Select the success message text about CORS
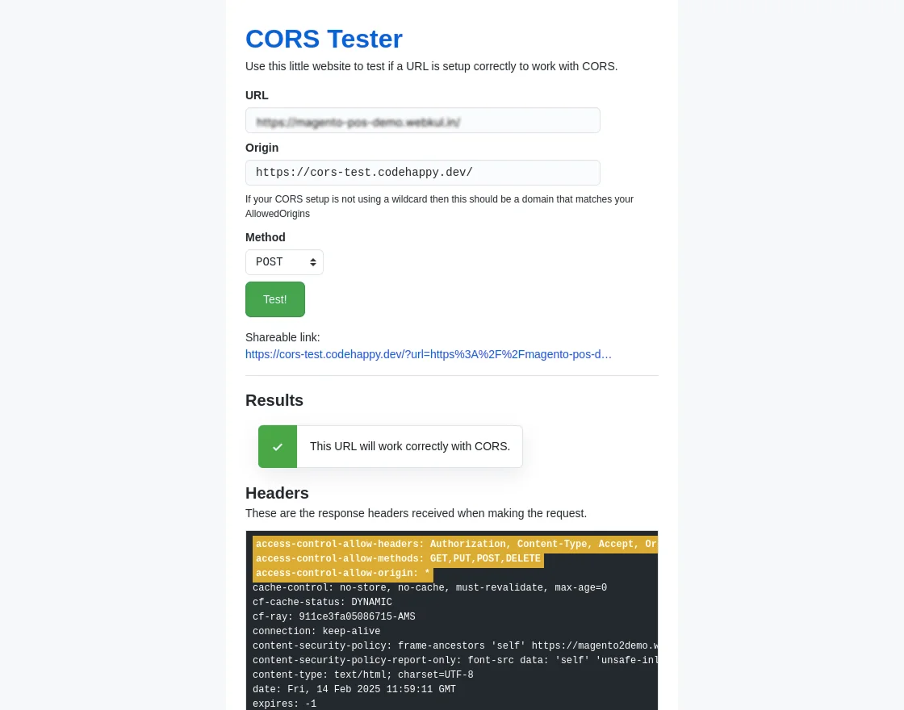904x710 pixels. pyautogui.click(x=410, y=446)
